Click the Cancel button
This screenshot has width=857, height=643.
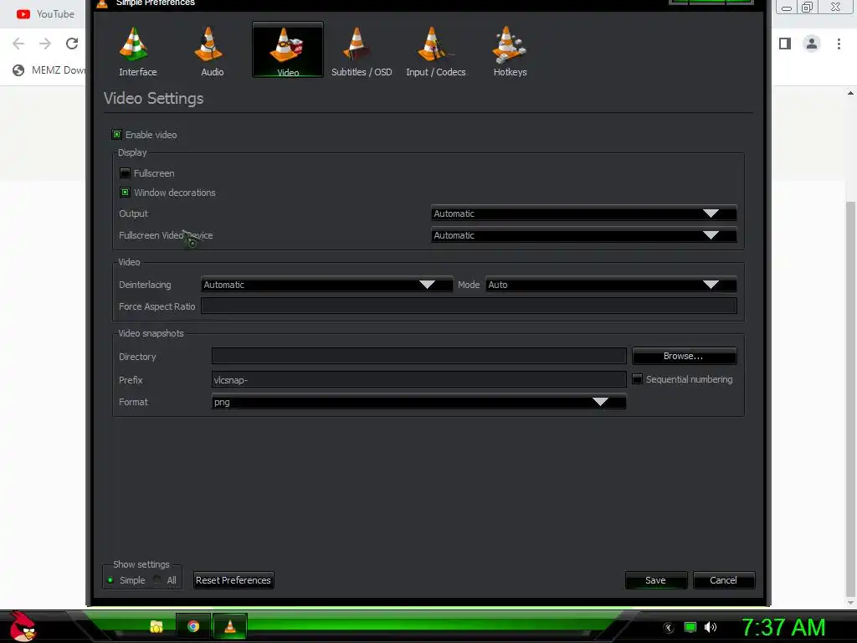click(x=724, y=580)
